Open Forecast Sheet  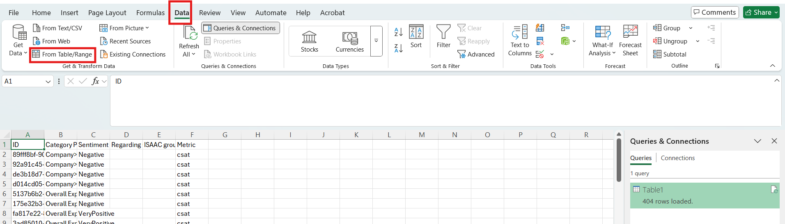(x=630, y=40)
